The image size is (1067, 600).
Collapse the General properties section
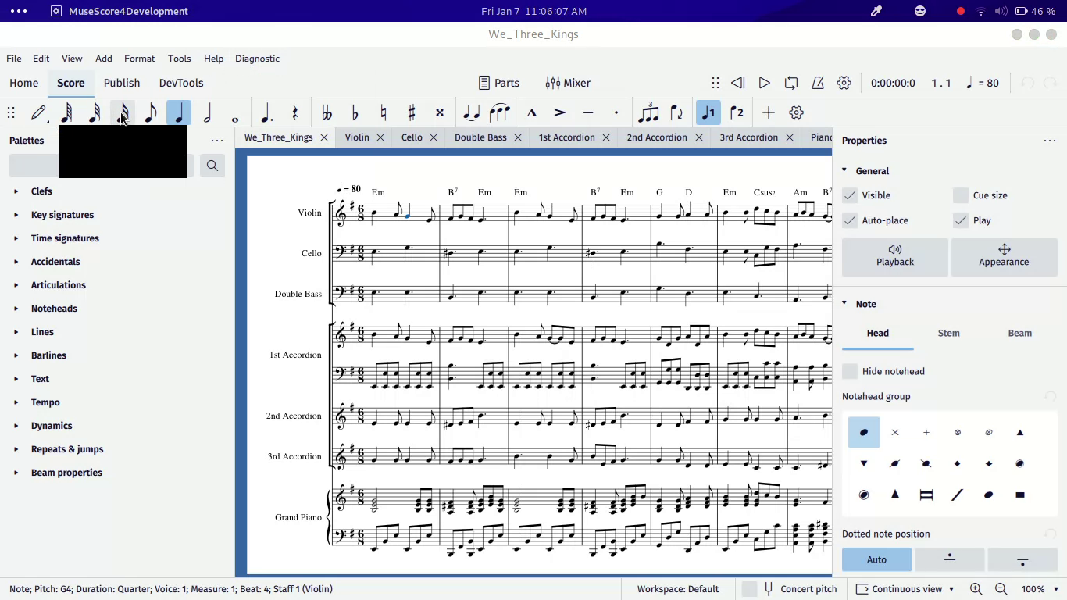click(844, 170)
